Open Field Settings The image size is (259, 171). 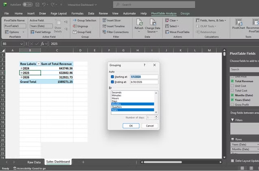41,32
